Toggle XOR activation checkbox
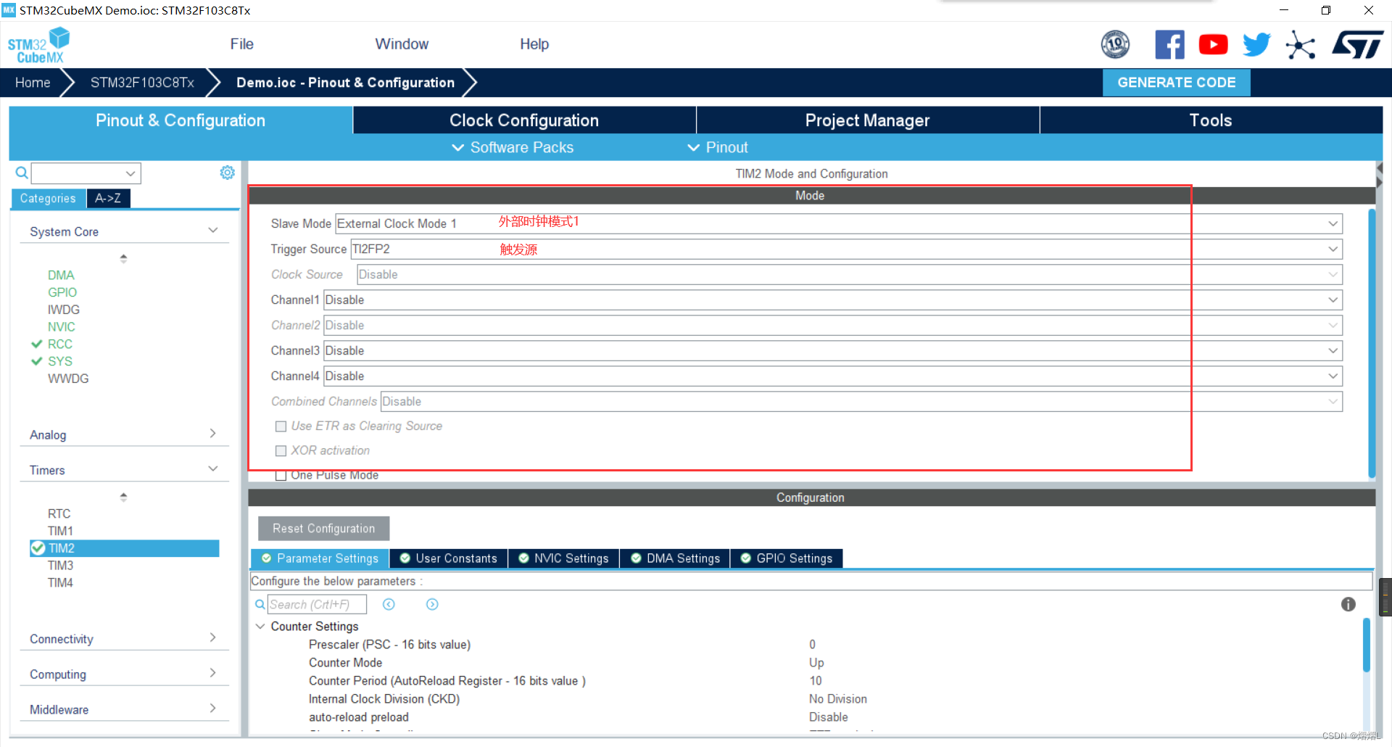This screenshot has height=747, width=1392. [x=281, y=451]
